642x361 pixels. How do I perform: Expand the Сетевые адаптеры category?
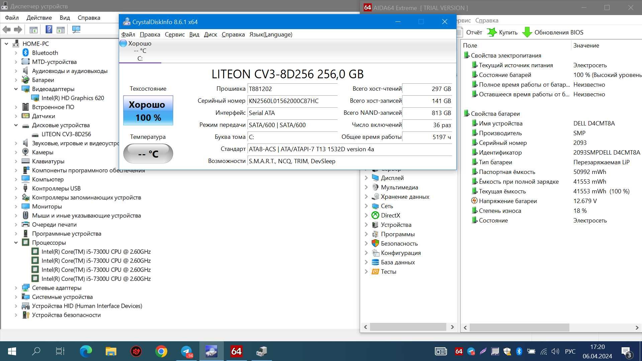point(16,288)
